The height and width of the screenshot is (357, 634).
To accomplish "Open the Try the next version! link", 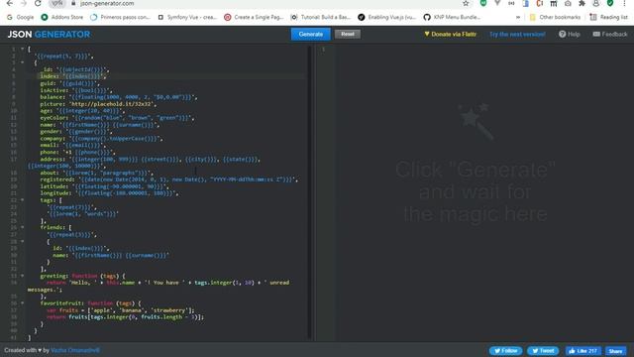I will click(517, 35).
